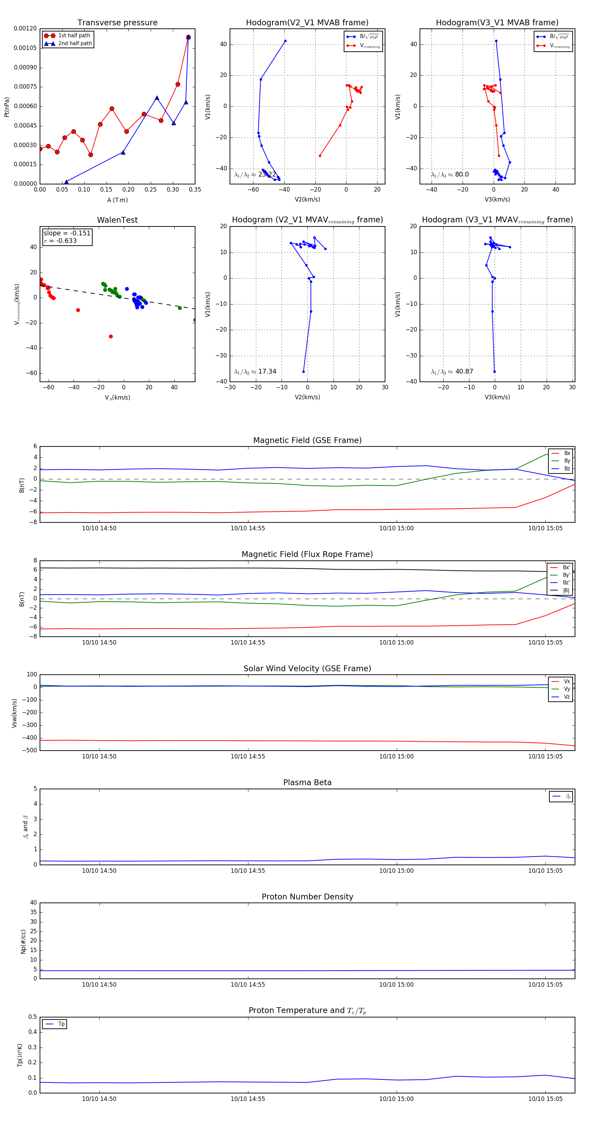Image resolution: width=615 pixels, height=1129 pixels.
Task: Click the peak data point in Transverse pressure plot
Action: [x=188, y=37]
